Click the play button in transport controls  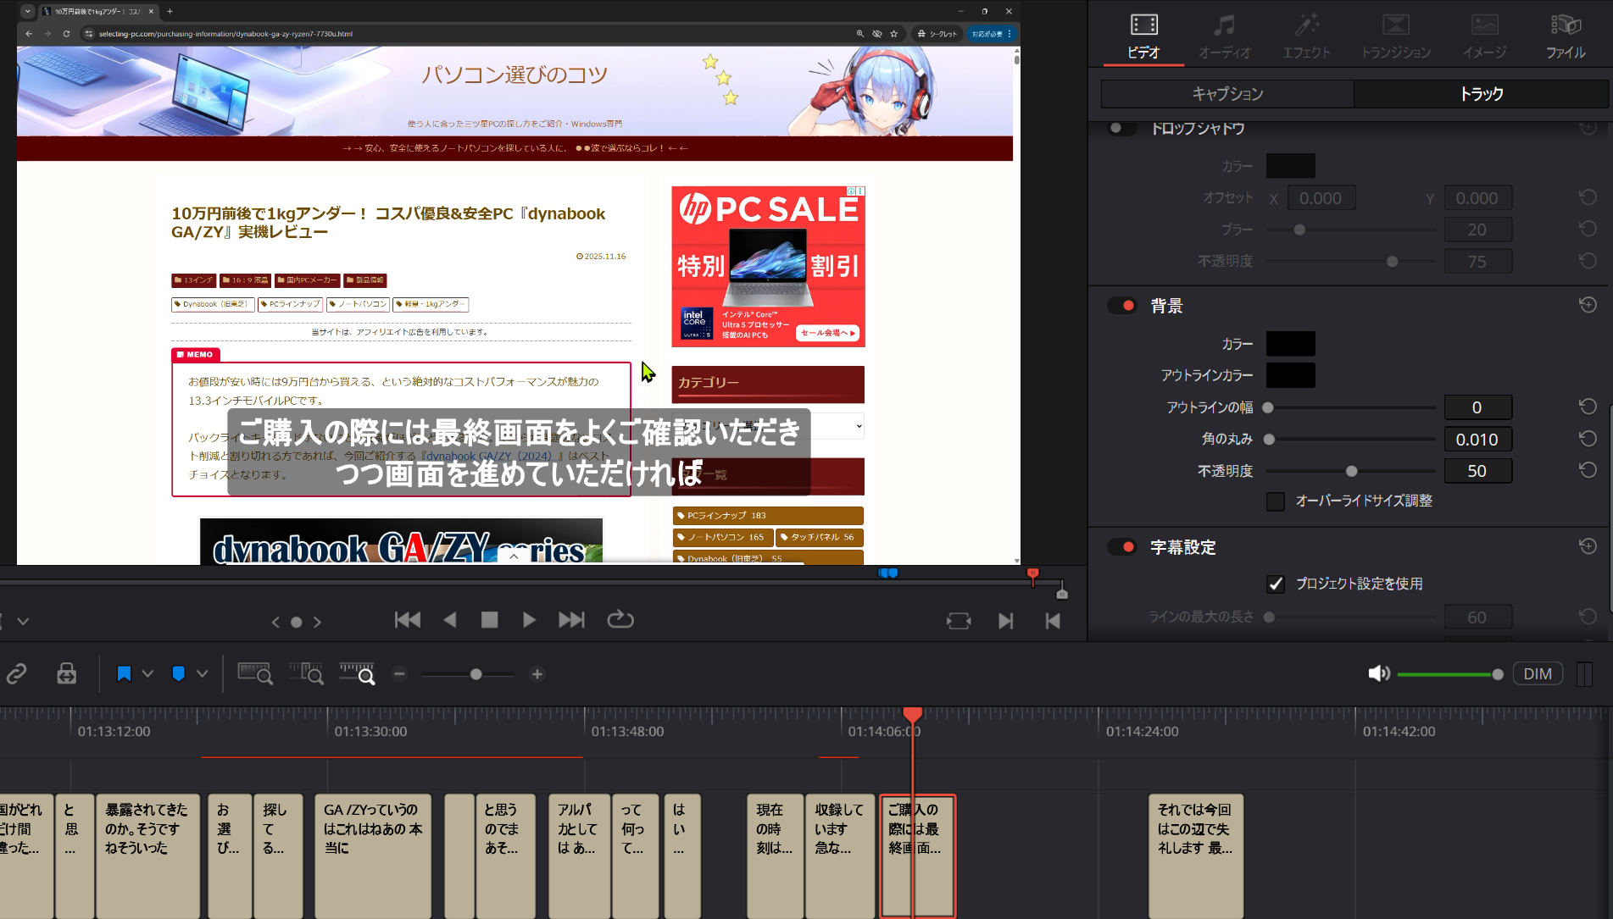[529, 620]
